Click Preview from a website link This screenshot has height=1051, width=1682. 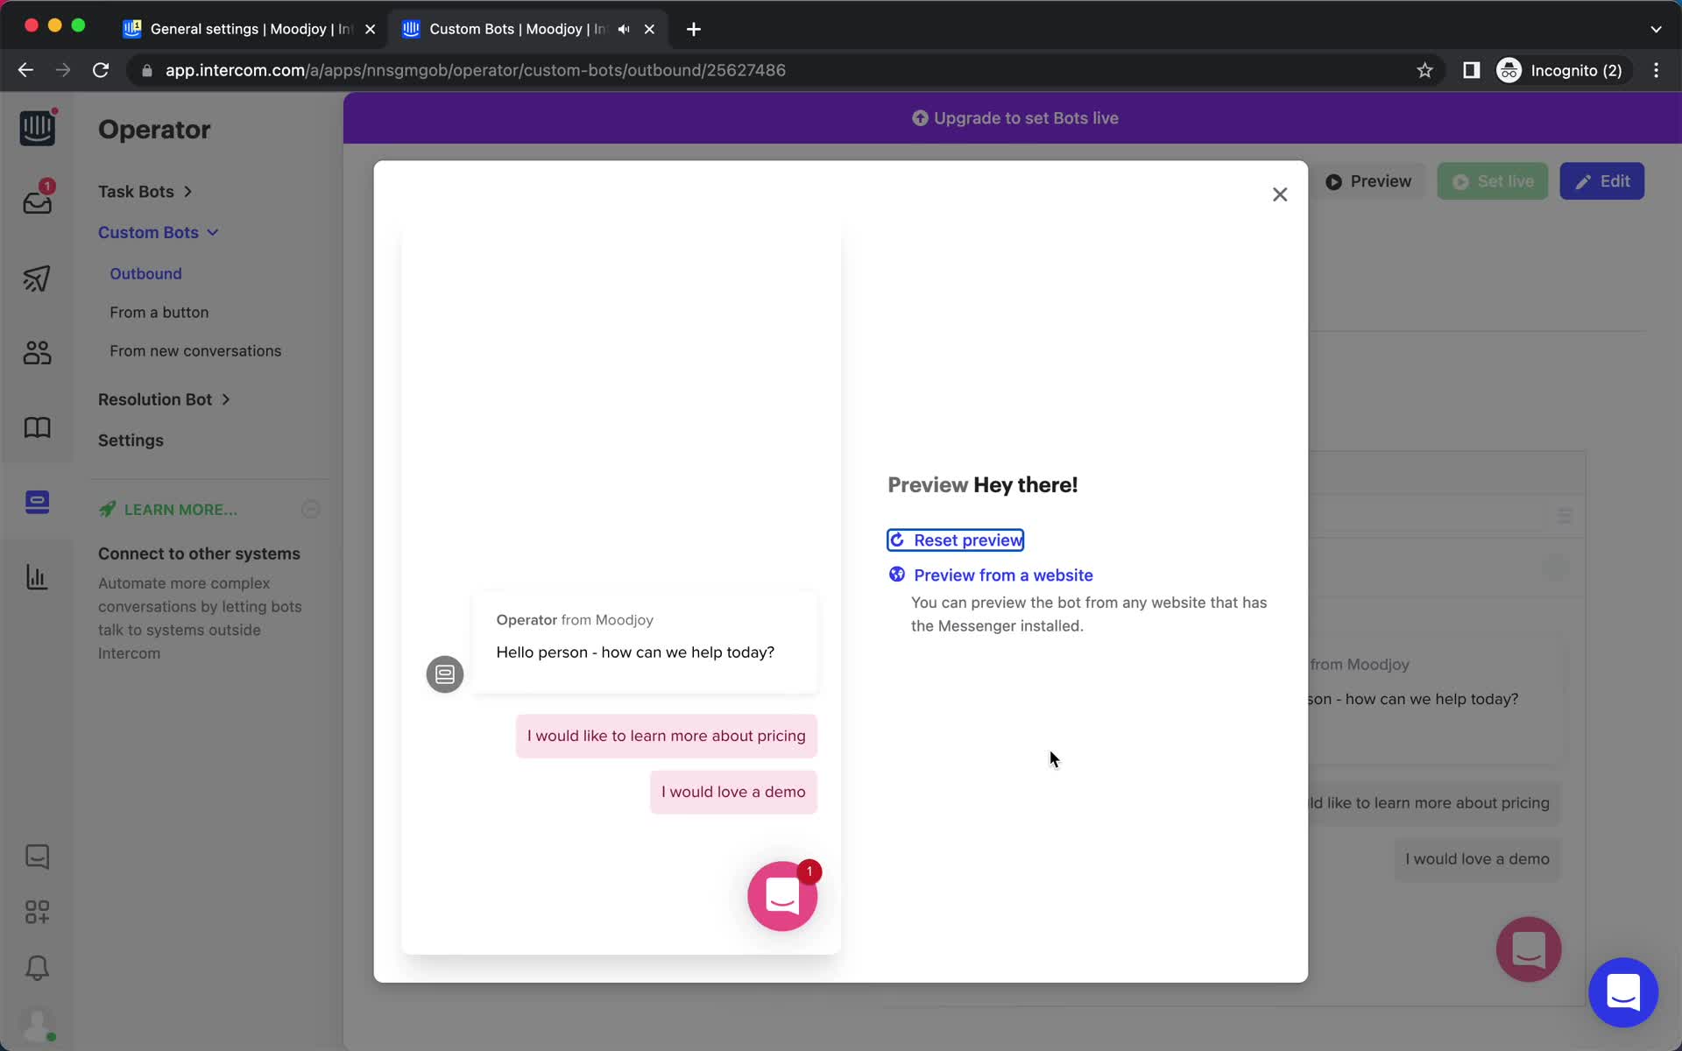click(x=991, y=575)
